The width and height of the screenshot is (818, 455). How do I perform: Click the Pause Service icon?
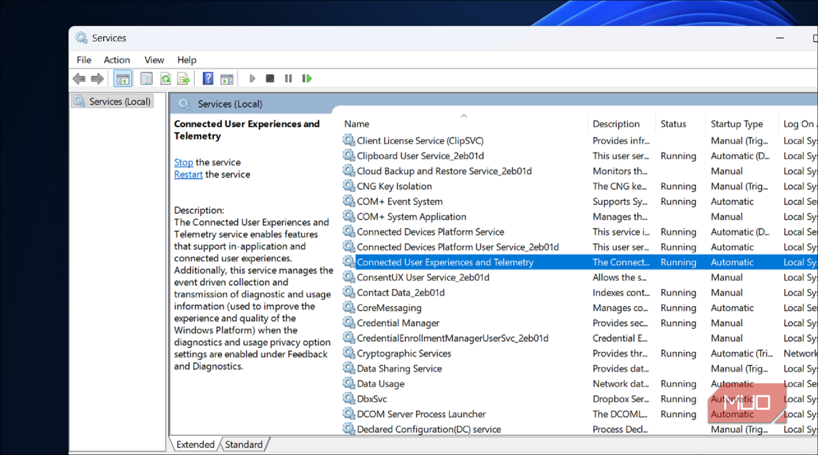click(288, 78)
